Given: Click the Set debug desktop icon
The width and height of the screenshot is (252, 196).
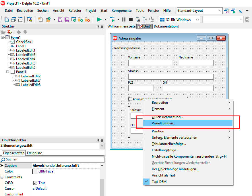Looking at the screenshot, I should tap(233, 11).
